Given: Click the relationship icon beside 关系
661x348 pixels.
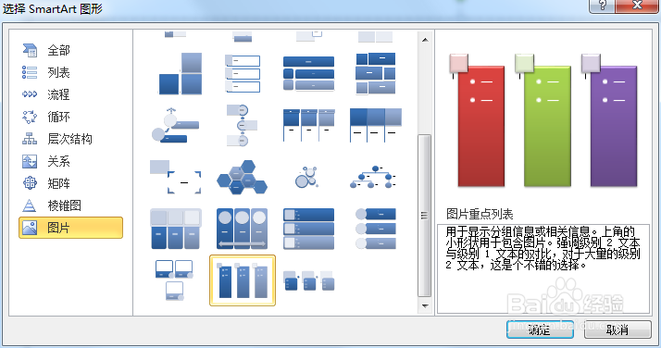Looking at the screenshot, I should 30,161.
